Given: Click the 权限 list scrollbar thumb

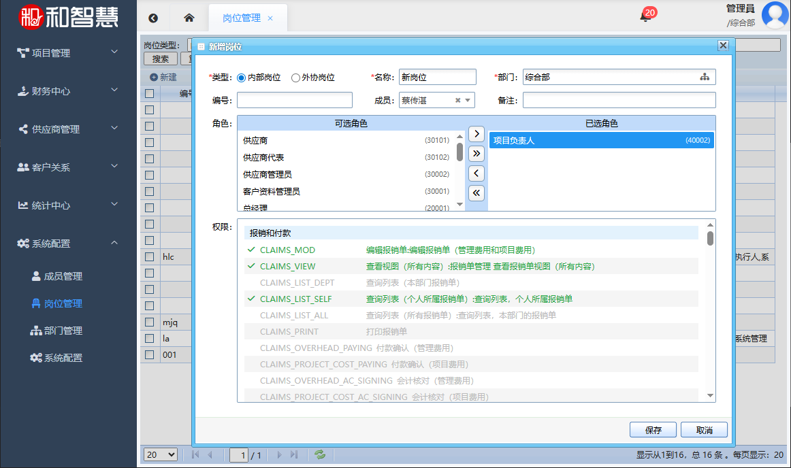Looking at the screenshot, I should tap(710, 238).
